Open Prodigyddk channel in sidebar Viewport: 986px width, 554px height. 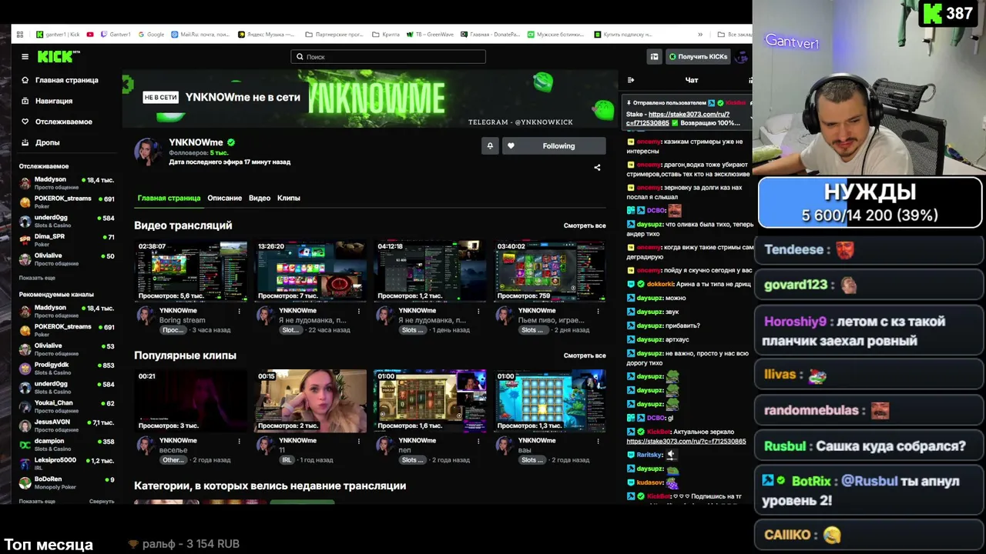[x=66, y=368]
